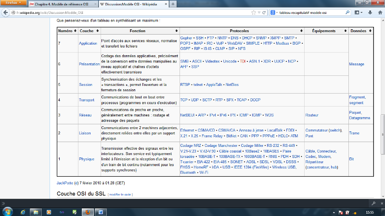This screenshot has height=216, width=385.
Task: Follow the RTSP protocol link
Action: point(185,85)
